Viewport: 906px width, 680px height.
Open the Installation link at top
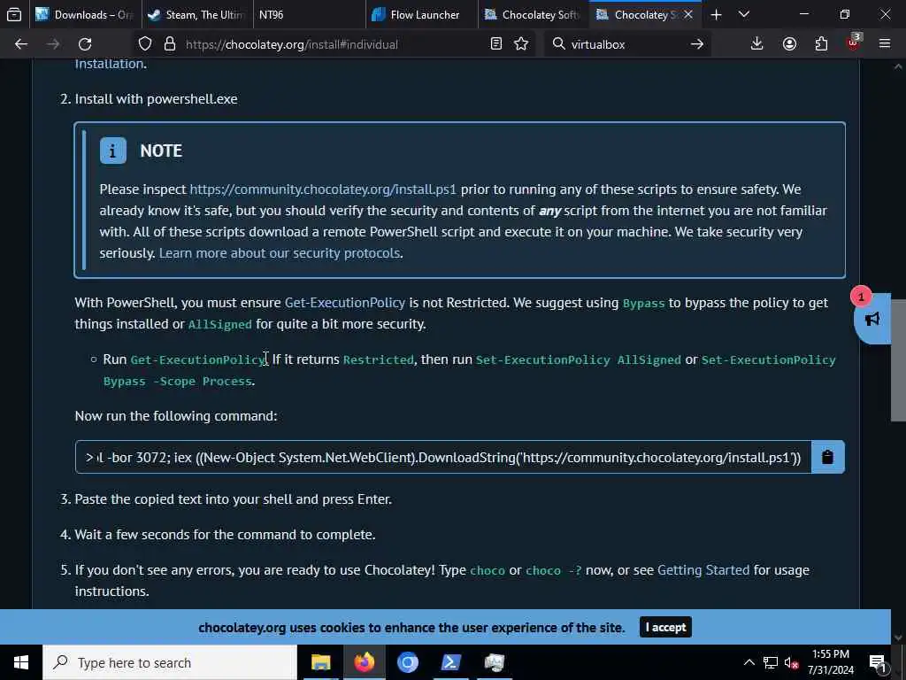pyautogui.click(x=109, y=63)
